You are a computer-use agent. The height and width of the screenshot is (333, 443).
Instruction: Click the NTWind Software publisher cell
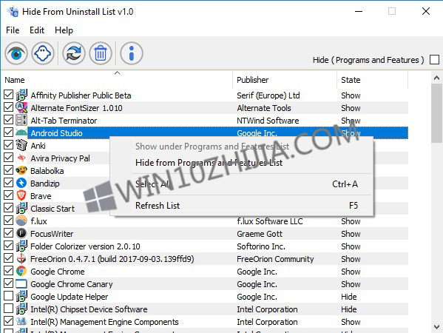(268, 121)
